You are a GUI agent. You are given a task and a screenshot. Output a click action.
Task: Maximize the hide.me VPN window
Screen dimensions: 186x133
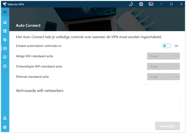(x=171, y=4)
